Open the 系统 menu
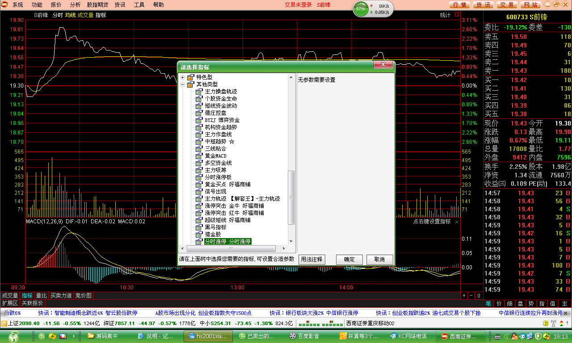 [18, 5]
